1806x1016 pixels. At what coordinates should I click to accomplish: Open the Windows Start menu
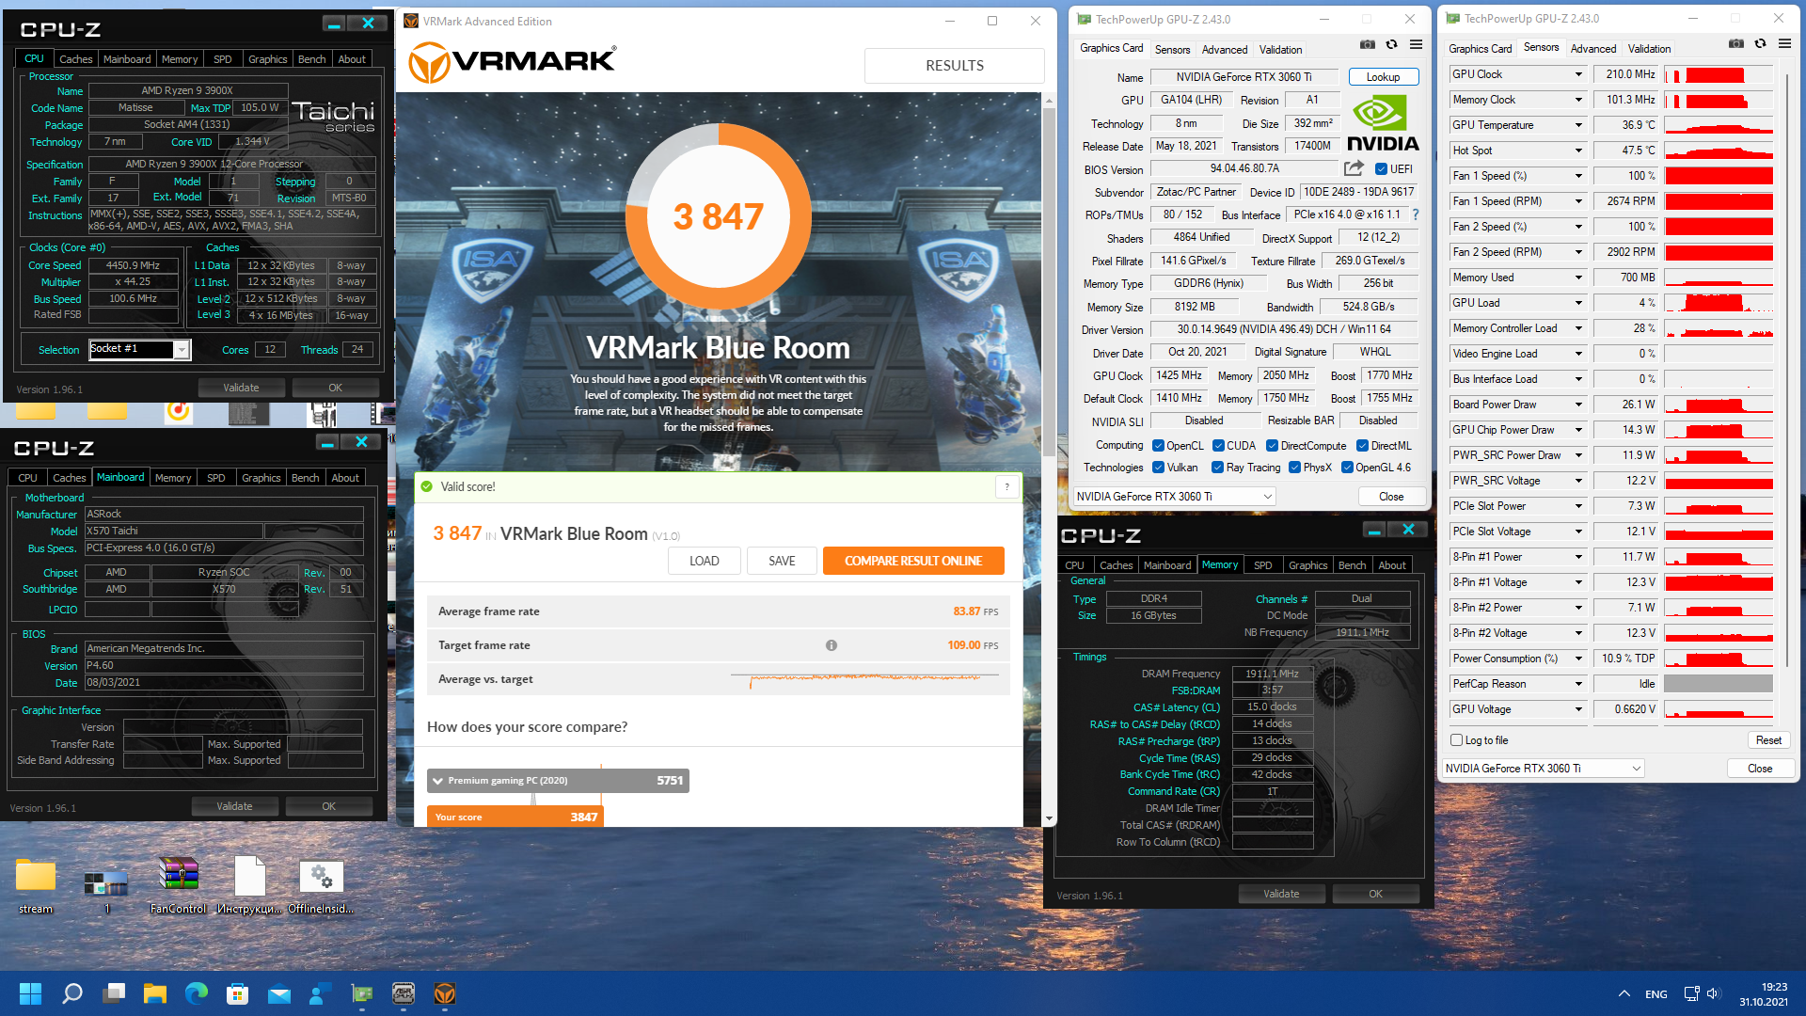[x=30, y=993]
